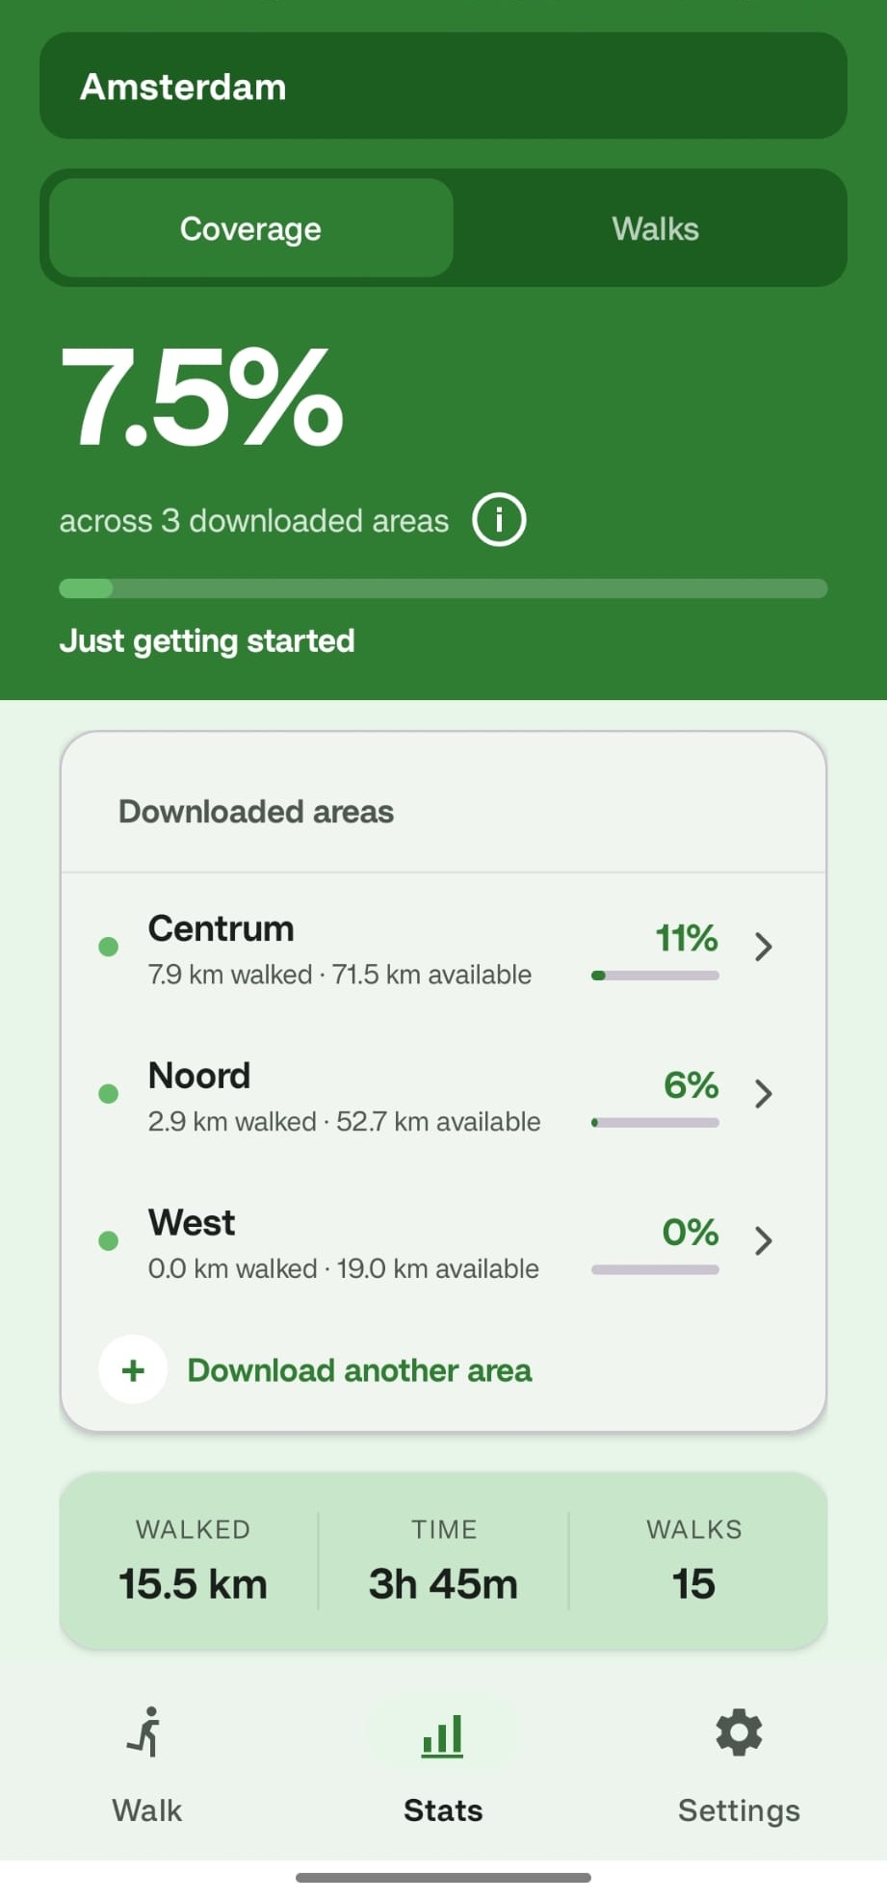Open Settings via the gear icon
The image size is (887, 1900).
coord(739,1733)
